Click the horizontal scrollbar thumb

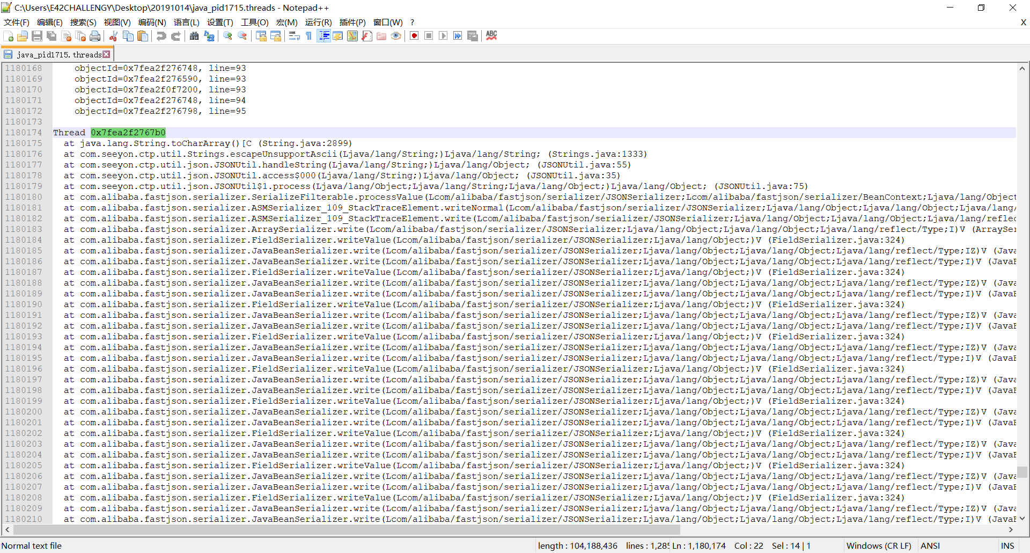tap(343, 530)
